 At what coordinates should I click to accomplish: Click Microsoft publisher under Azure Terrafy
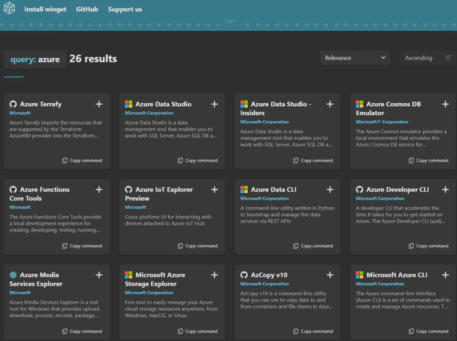(20, 113)
